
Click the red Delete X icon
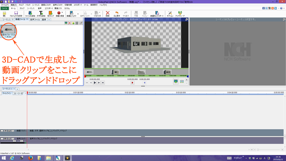108,14
